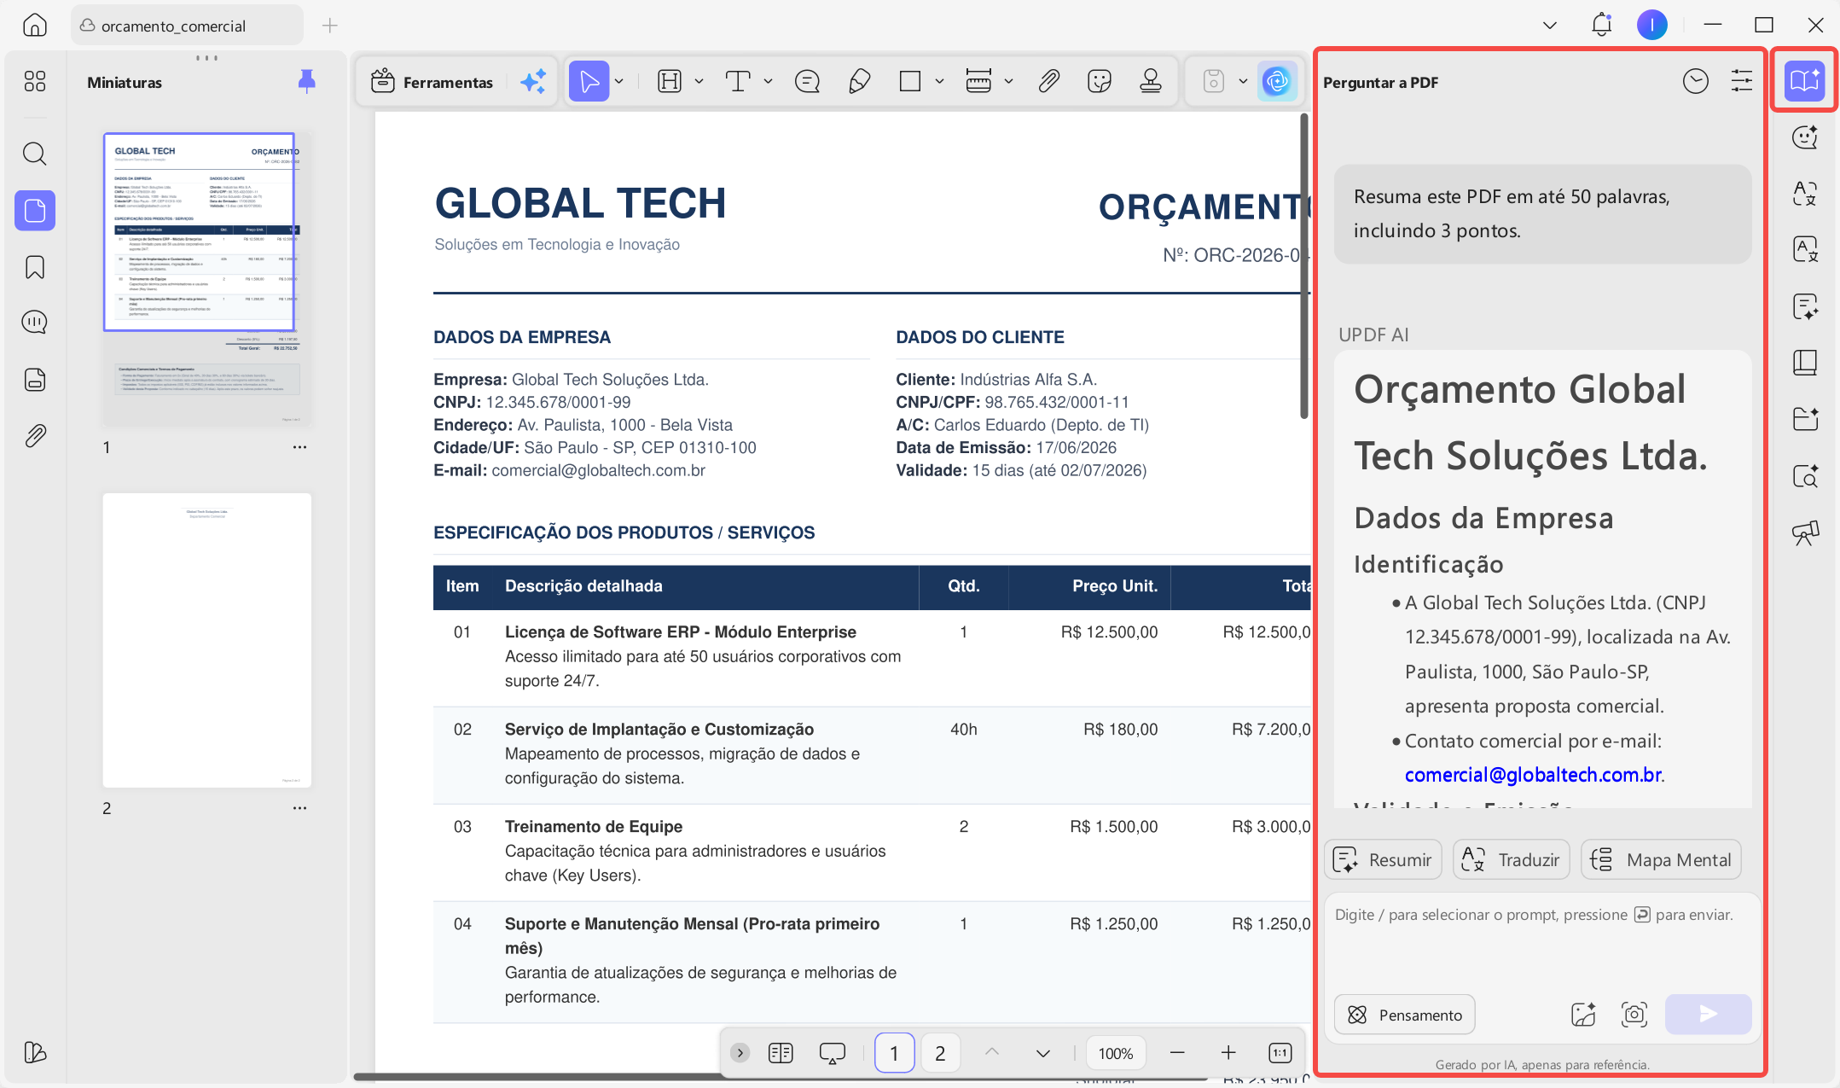
Task: Open the home screen icon
Action: coord(35,26)
